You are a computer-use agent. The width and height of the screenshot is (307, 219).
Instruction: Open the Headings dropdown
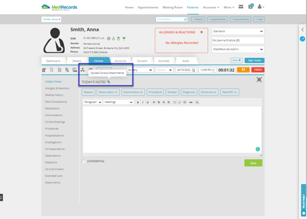(x=119, y=102)
